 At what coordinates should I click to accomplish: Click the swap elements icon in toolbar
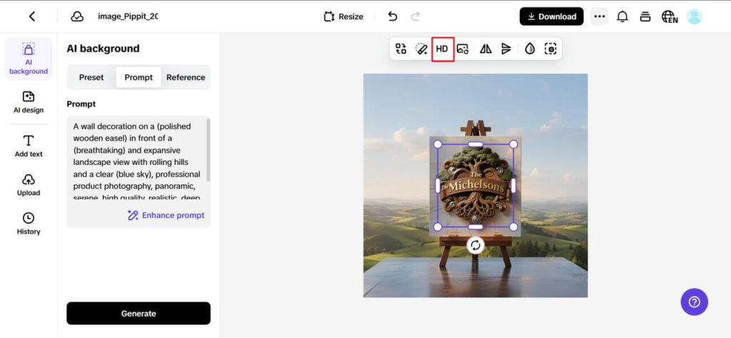click(x=400, y=48)
